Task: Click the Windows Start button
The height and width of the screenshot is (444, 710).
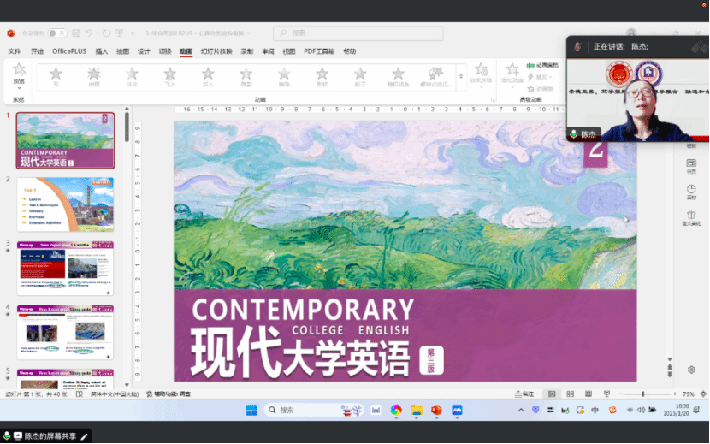Action: point(251,411)
